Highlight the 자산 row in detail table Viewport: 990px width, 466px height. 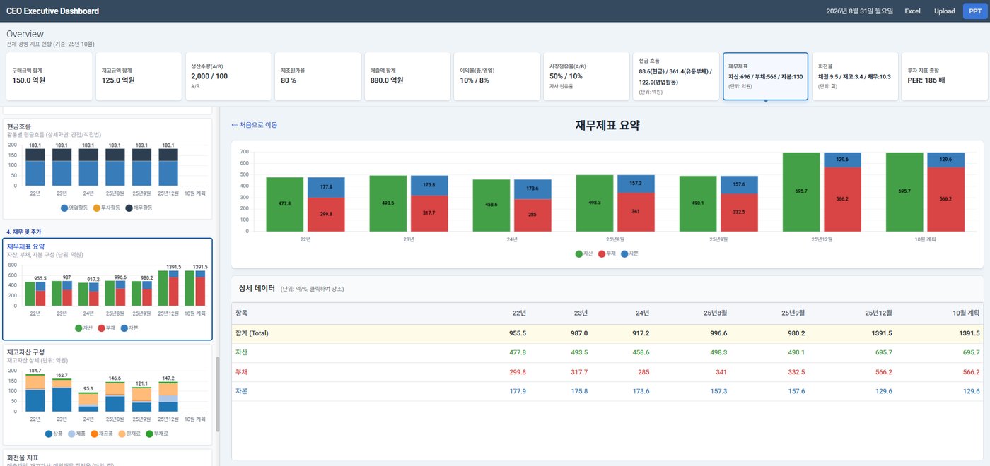click(x=607, y=352)
